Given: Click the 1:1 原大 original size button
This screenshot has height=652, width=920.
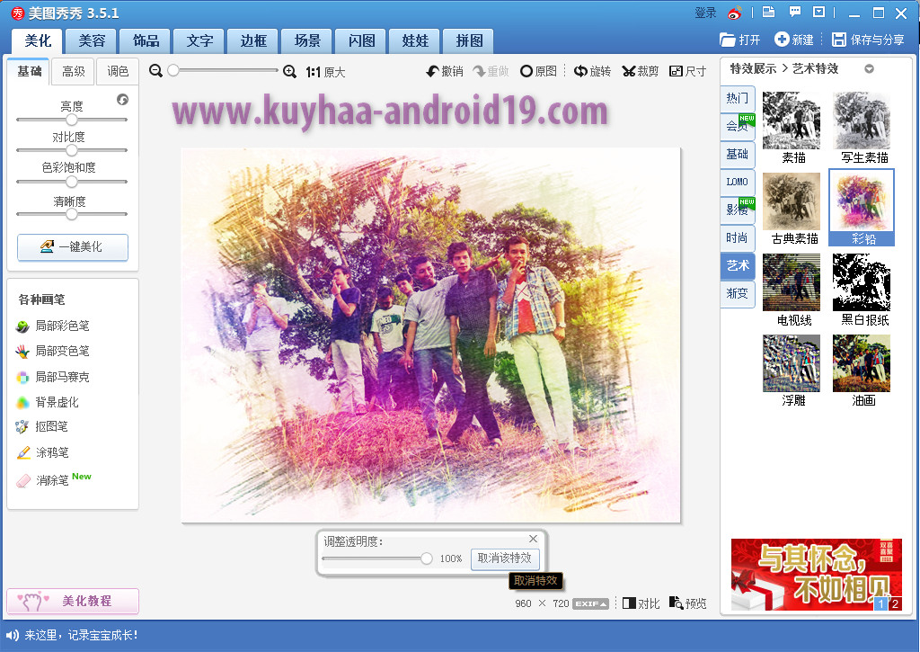Looking at the screenshot, I should pyautogui.click(x=325, y=72).
